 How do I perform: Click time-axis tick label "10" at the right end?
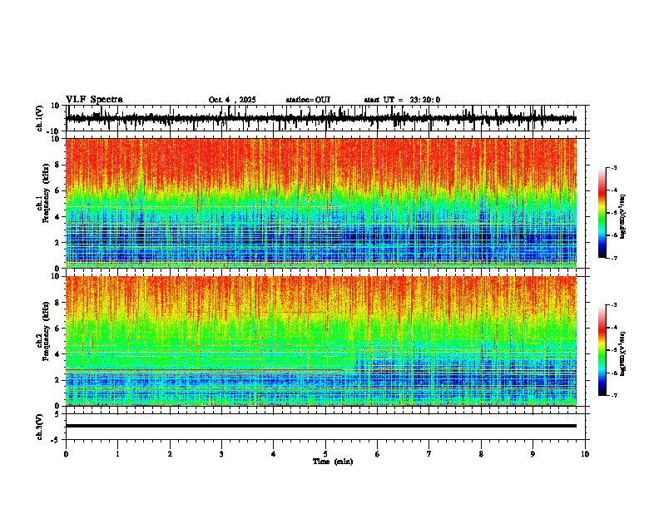pyautogui.click(x=585, y=454)
